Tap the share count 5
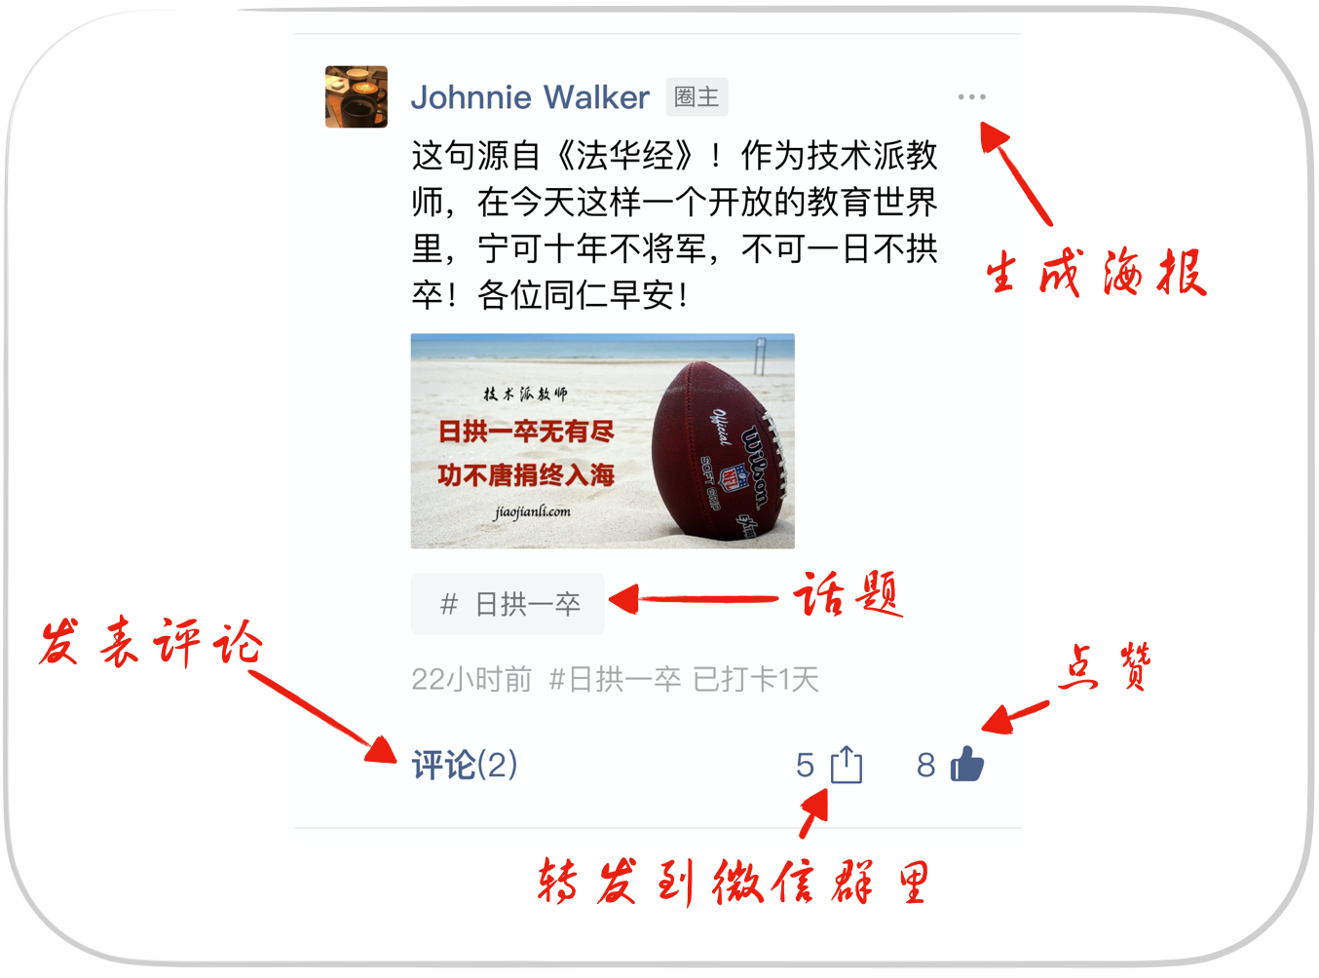Screen dimensions: 1319x978 [x=805, y=765]
